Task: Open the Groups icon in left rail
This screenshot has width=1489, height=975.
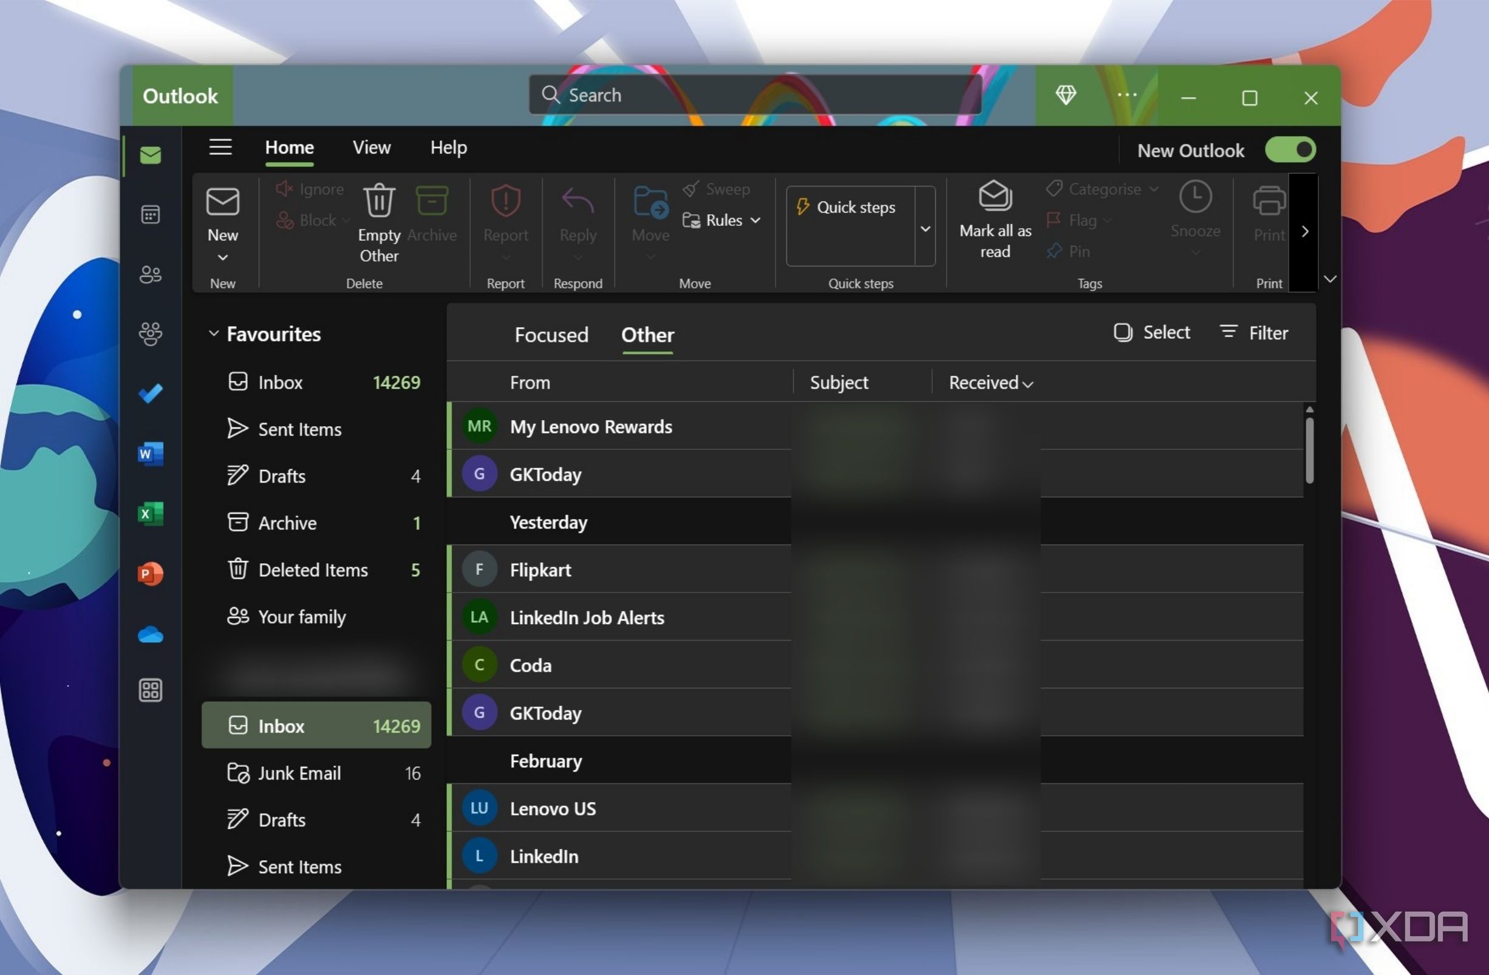Action: pyautogui.click(x=150, y=333)
